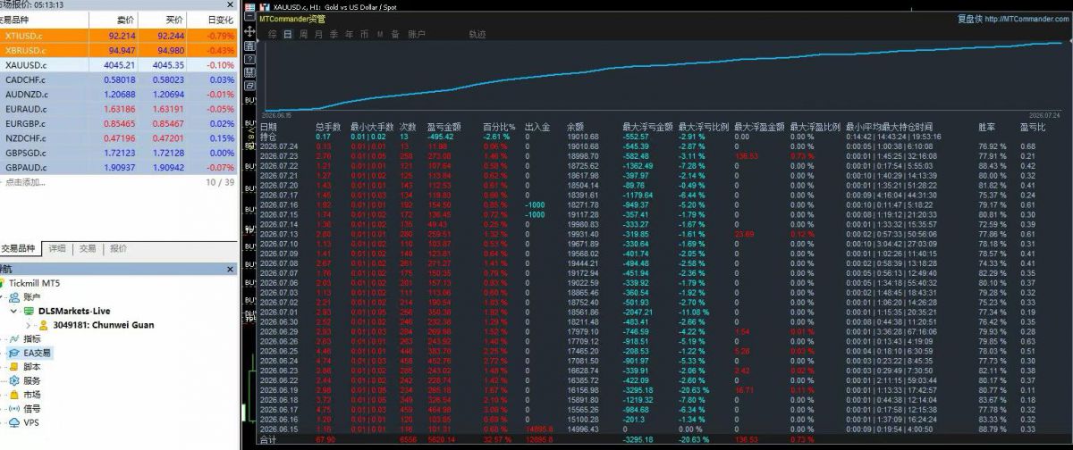Select the EURGBP.c symbol row
The image size is (1073, 450).
pos(117,123)
